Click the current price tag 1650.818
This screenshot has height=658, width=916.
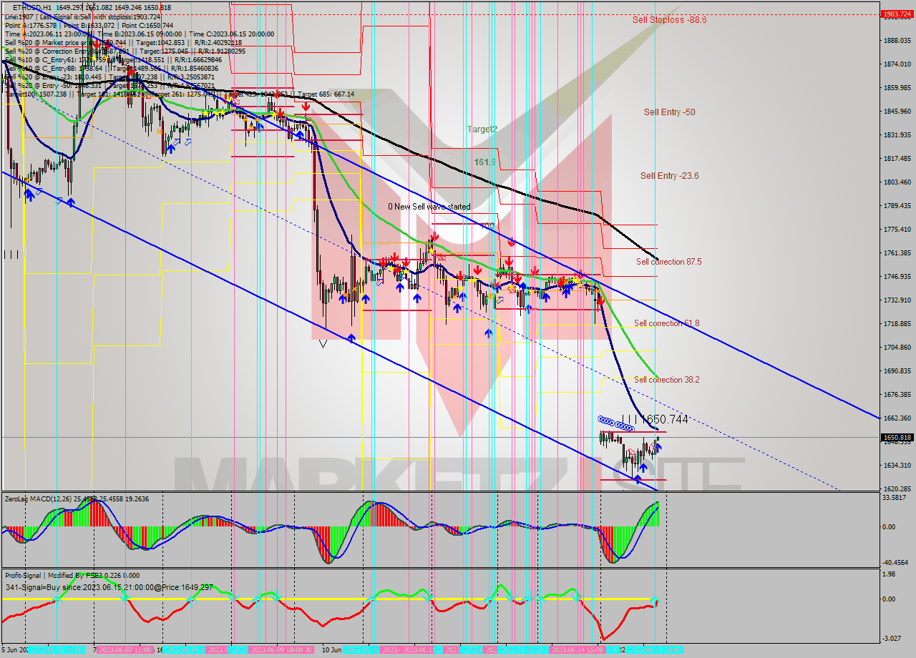[x=897, y=437]
